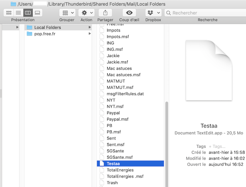Switch to gallery view mode

(x=37, y=13)
